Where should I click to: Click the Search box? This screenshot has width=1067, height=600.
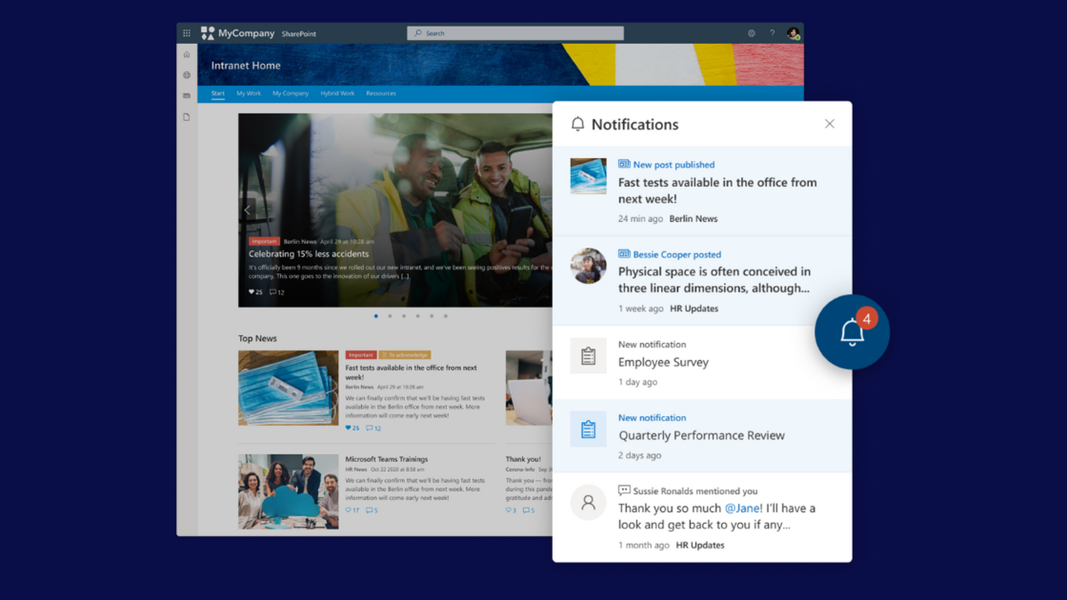[515, 33]
